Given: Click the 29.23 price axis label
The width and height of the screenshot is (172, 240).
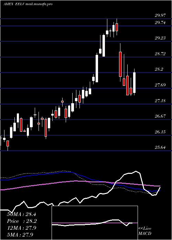Looking at the screenshot, I should [x=160, y=38].
